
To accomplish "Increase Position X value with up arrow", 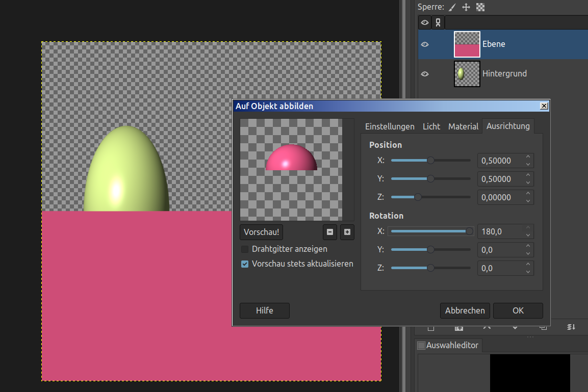I will tap(528, 158).
